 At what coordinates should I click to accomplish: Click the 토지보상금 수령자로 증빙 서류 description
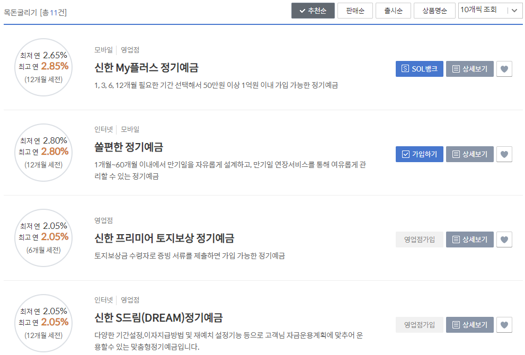click(x=190, y=256)
